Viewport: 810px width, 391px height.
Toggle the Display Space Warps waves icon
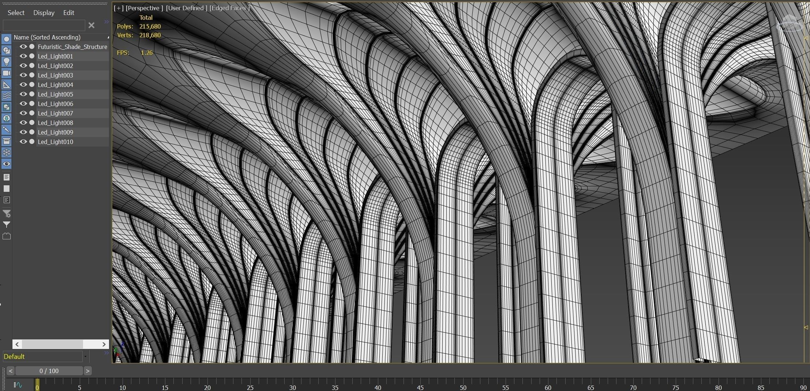click(6, 96)
